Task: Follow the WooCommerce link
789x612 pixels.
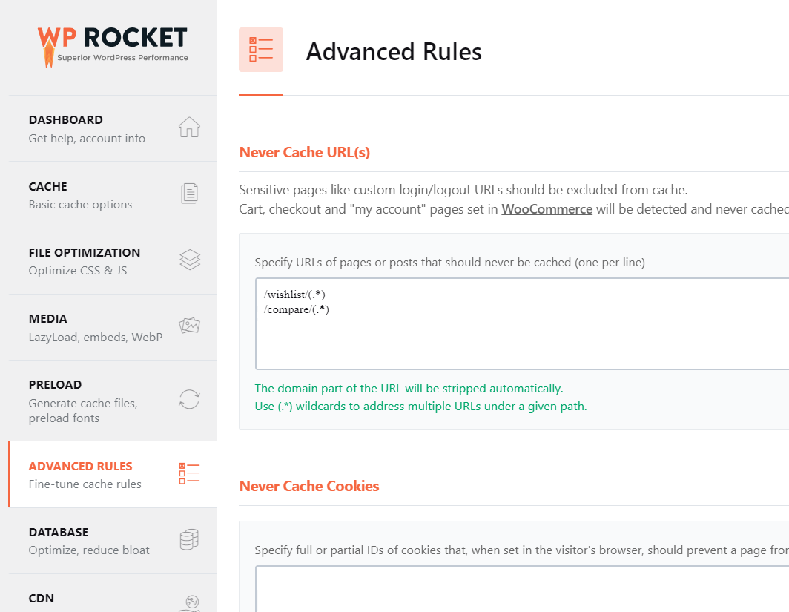Action: tap(547, 209)
